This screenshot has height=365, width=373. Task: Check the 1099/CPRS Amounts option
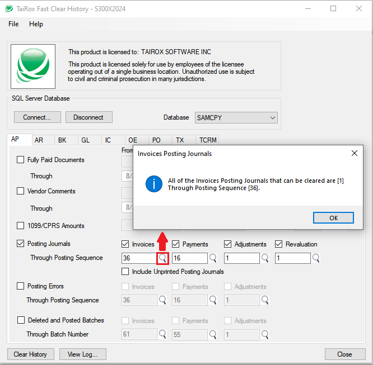pos(21,226)
